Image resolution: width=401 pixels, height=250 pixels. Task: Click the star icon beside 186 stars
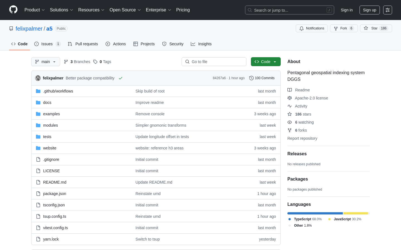290,114
